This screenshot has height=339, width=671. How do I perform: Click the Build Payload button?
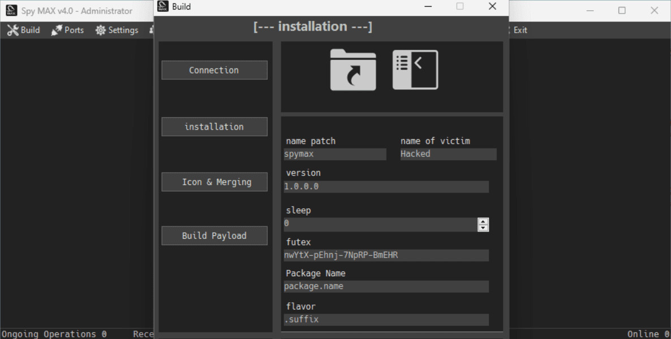pyautogui.click(x=214, y=236)
